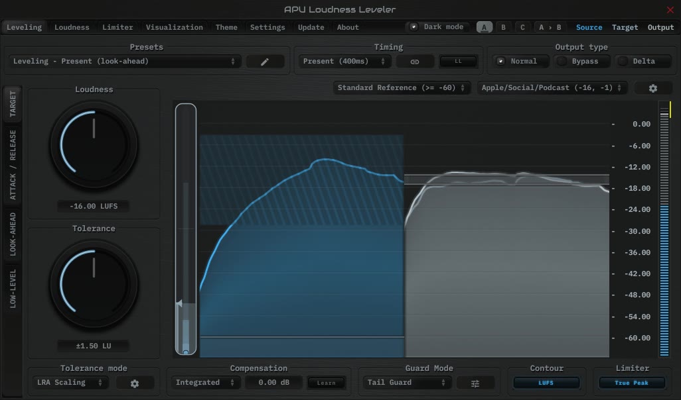
Task: Click the link icon beside Timing dropdown
Action: pyautogui.click(x=415, y=62)
